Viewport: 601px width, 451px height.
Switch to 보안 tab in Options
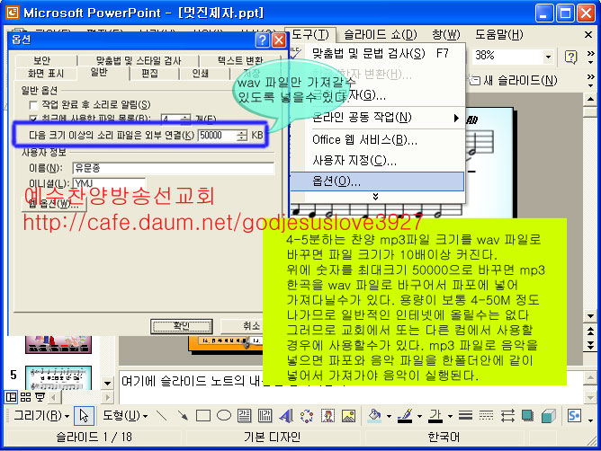point(41,60)
